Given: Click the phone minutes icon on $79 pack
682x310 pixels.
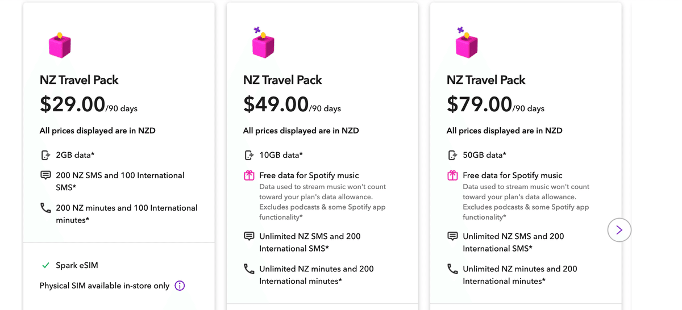Looking at the screenshot, I should (452, 269).
